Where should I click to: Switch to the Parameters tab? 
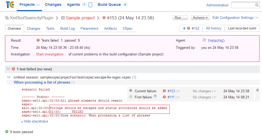click(x=89, y=28)
